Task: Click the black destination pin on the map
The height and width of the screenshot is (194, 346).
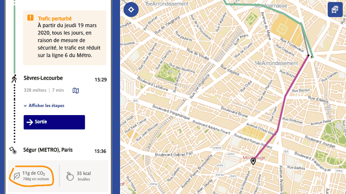Action: tap(253, 161)
